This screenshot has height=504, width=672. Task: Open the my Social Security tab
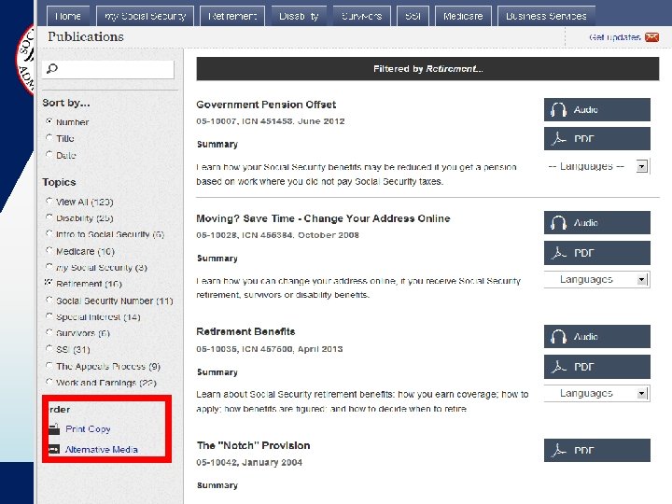[145, 16]
